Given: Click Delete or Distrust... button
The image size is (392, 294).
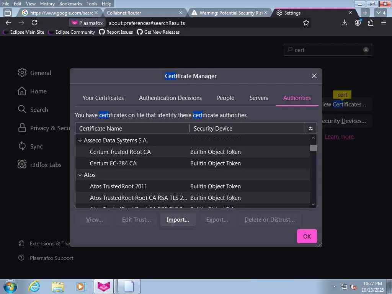Looking at the screenshot, I should pos(269,219).
